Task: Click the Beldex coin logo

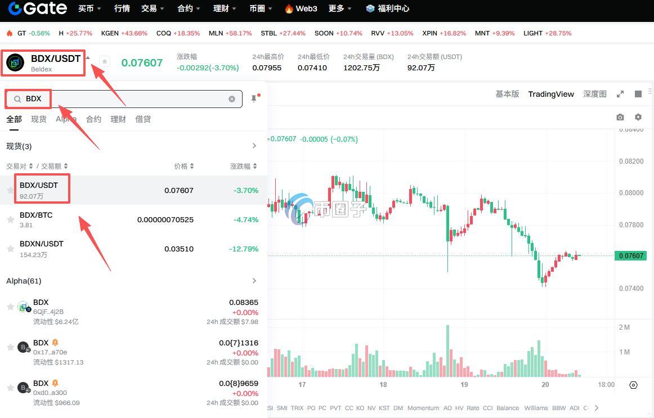Action: (x=15, y=62)
